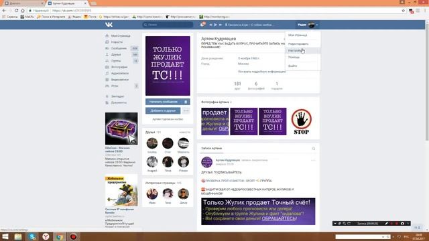The image size is (429, 241).
Task: Open the 'Интересные страницы' block header
Action: pos(160,183)
